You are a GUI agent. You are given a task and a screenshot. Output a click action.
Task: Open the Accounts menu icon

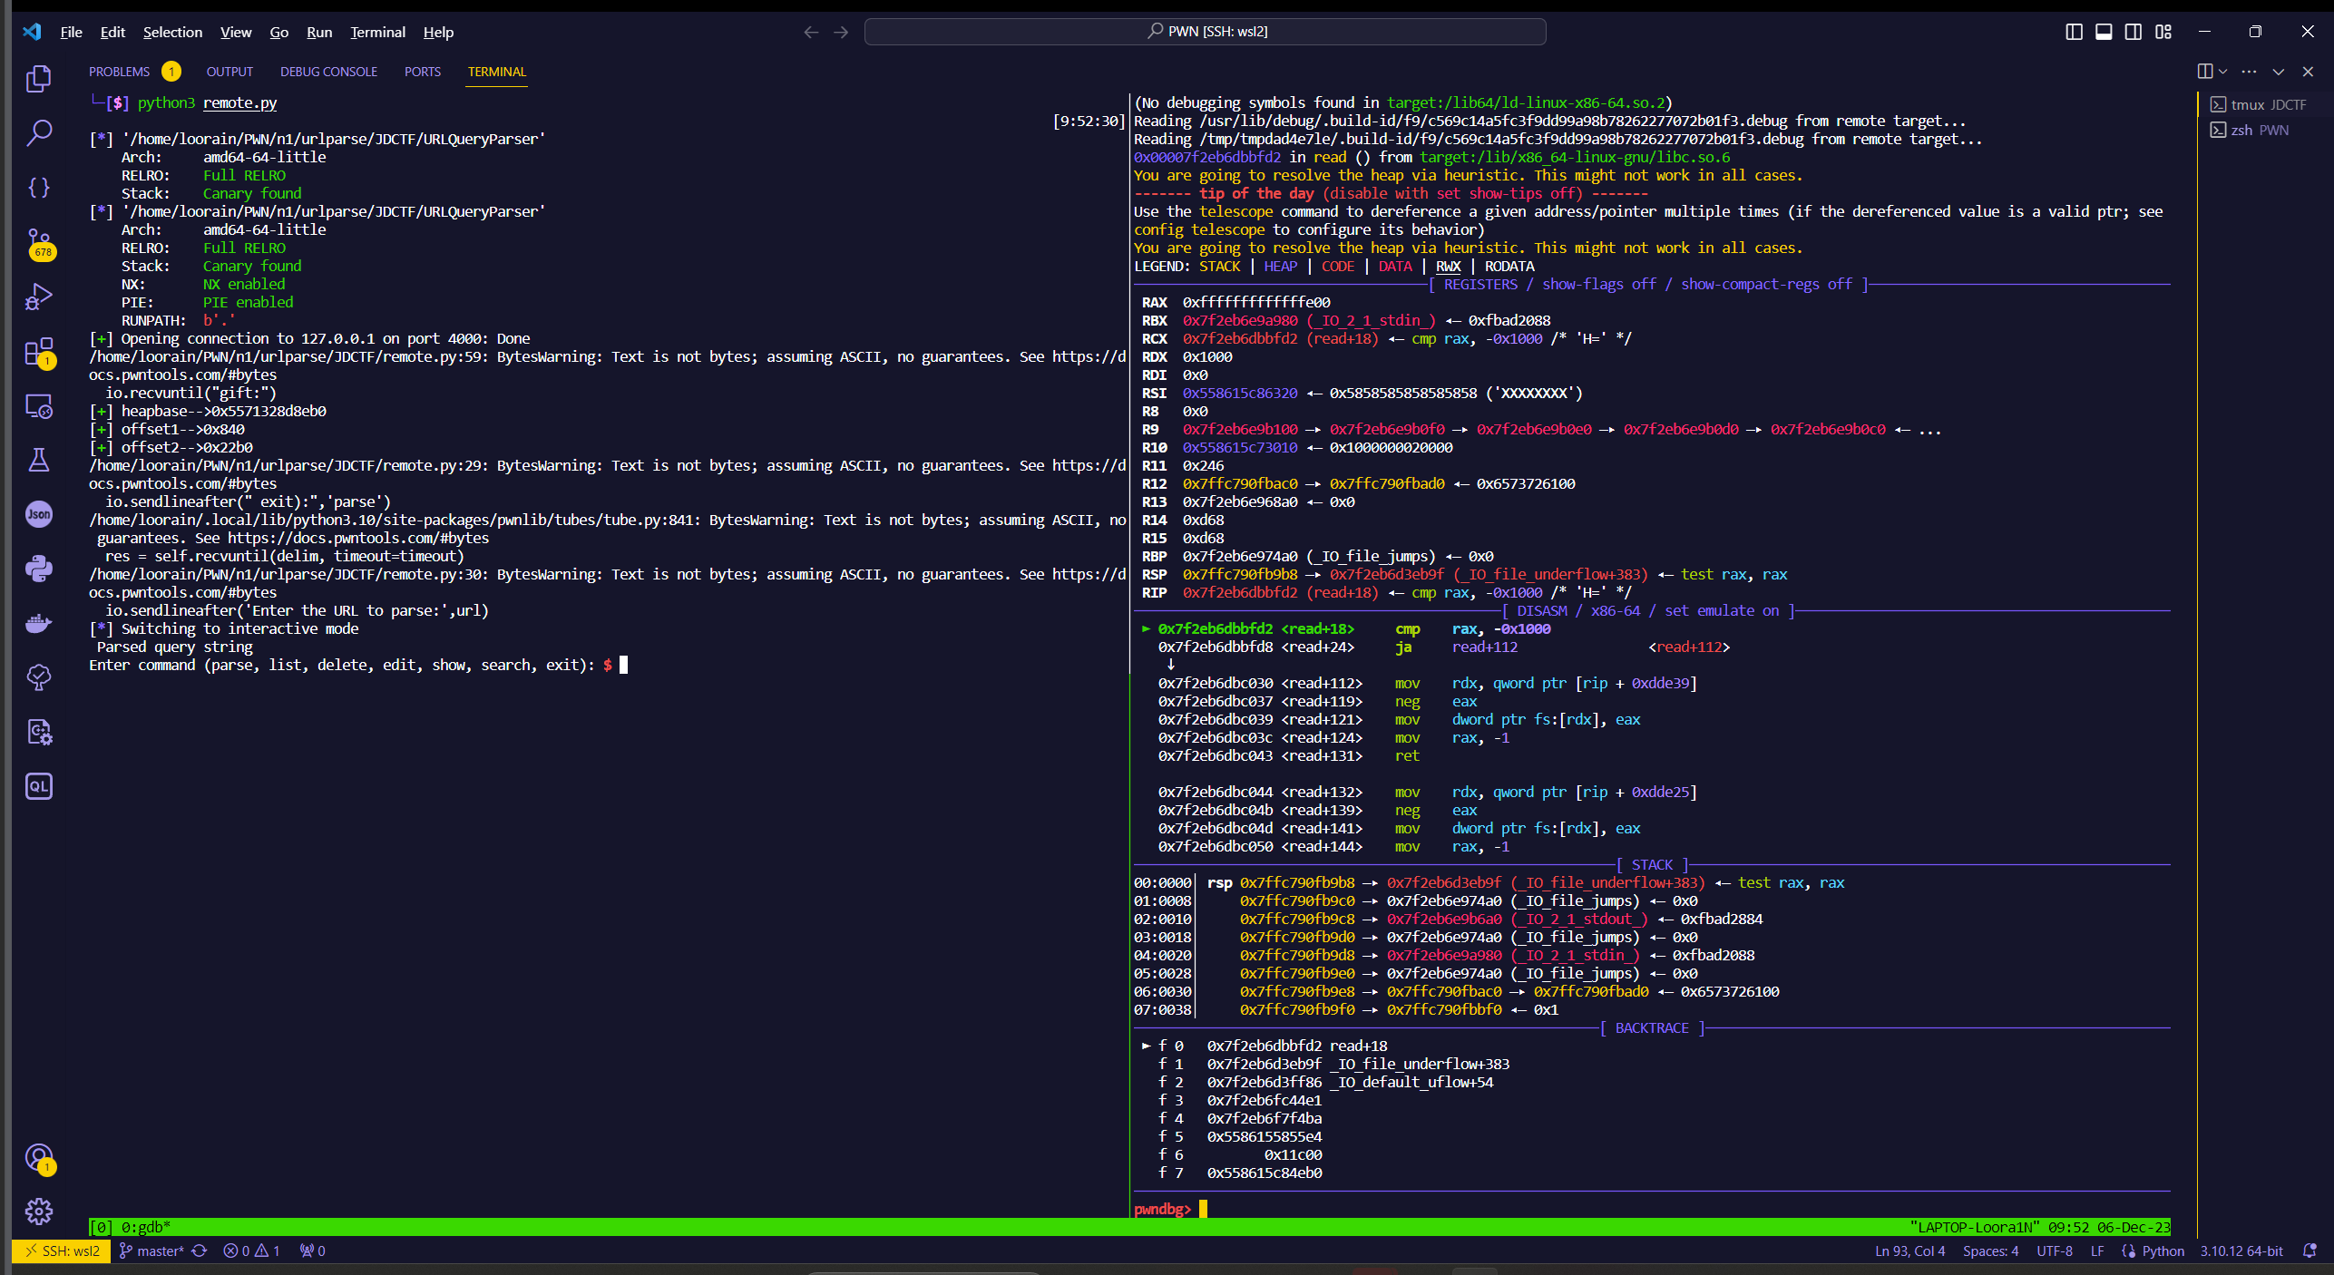[x=39, y=1158]
